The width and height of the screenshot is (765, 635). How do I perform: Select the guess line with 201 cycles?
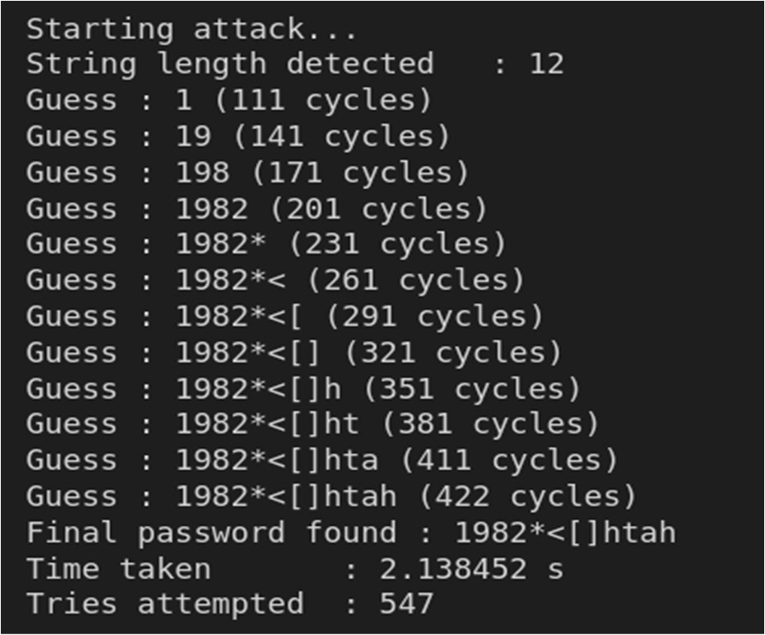coord(257,209)
